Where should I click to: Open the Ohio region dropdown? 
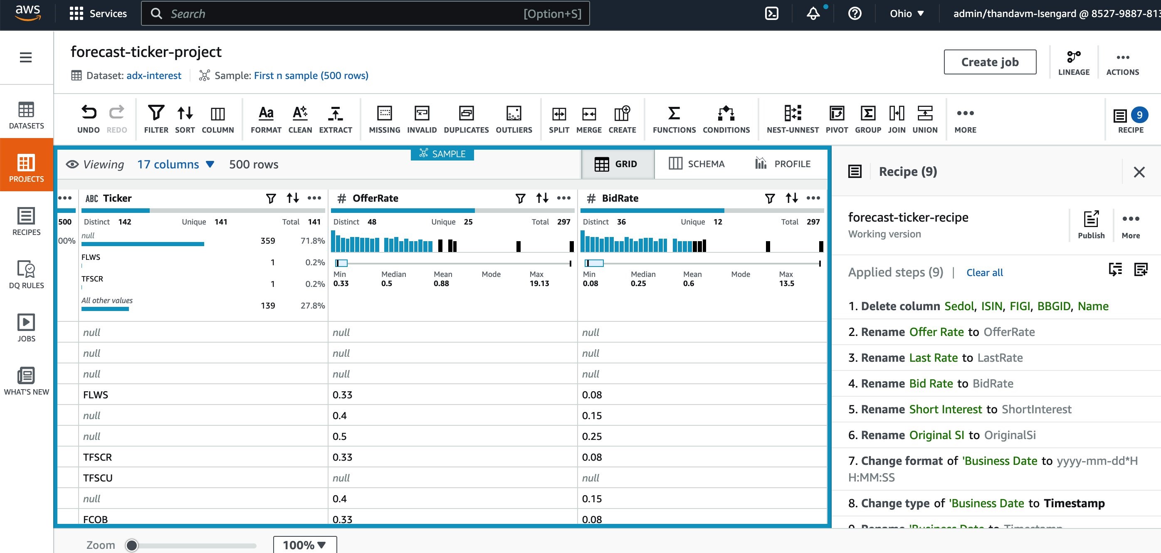point(907,14)
